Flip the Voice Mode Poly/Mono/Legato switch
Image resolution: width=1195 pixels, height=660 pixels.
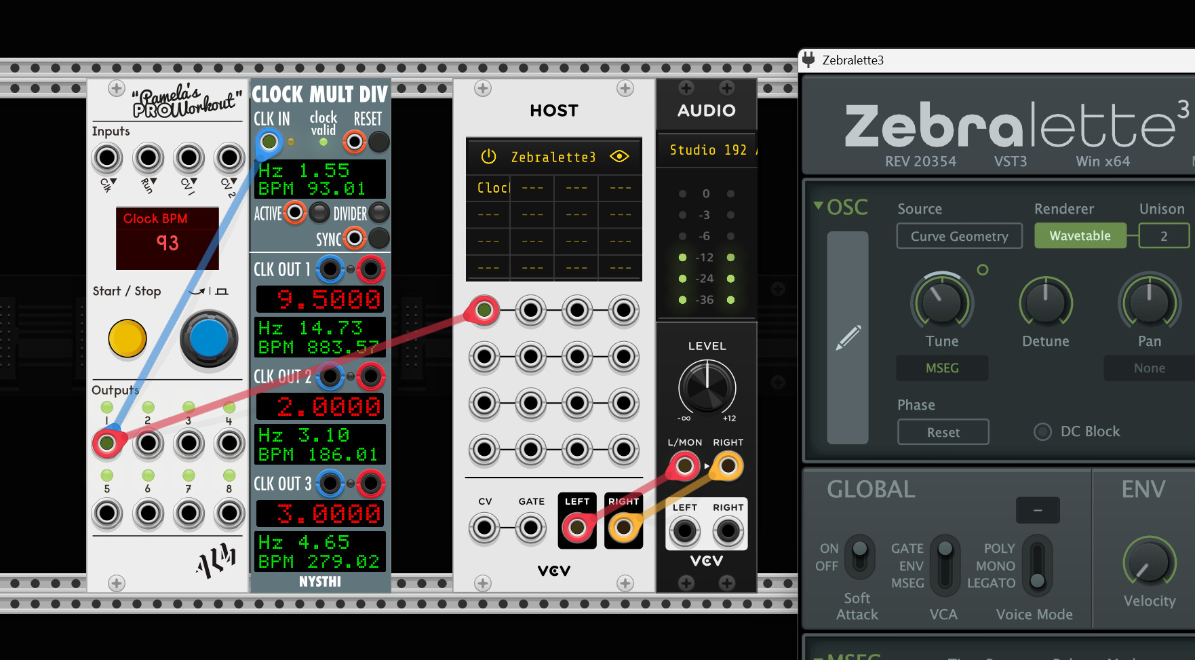1036,564
